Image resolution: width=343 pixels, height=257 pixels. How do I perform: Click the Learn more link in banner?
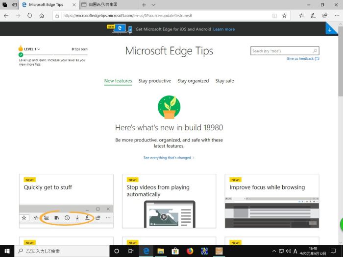(223, 29)
